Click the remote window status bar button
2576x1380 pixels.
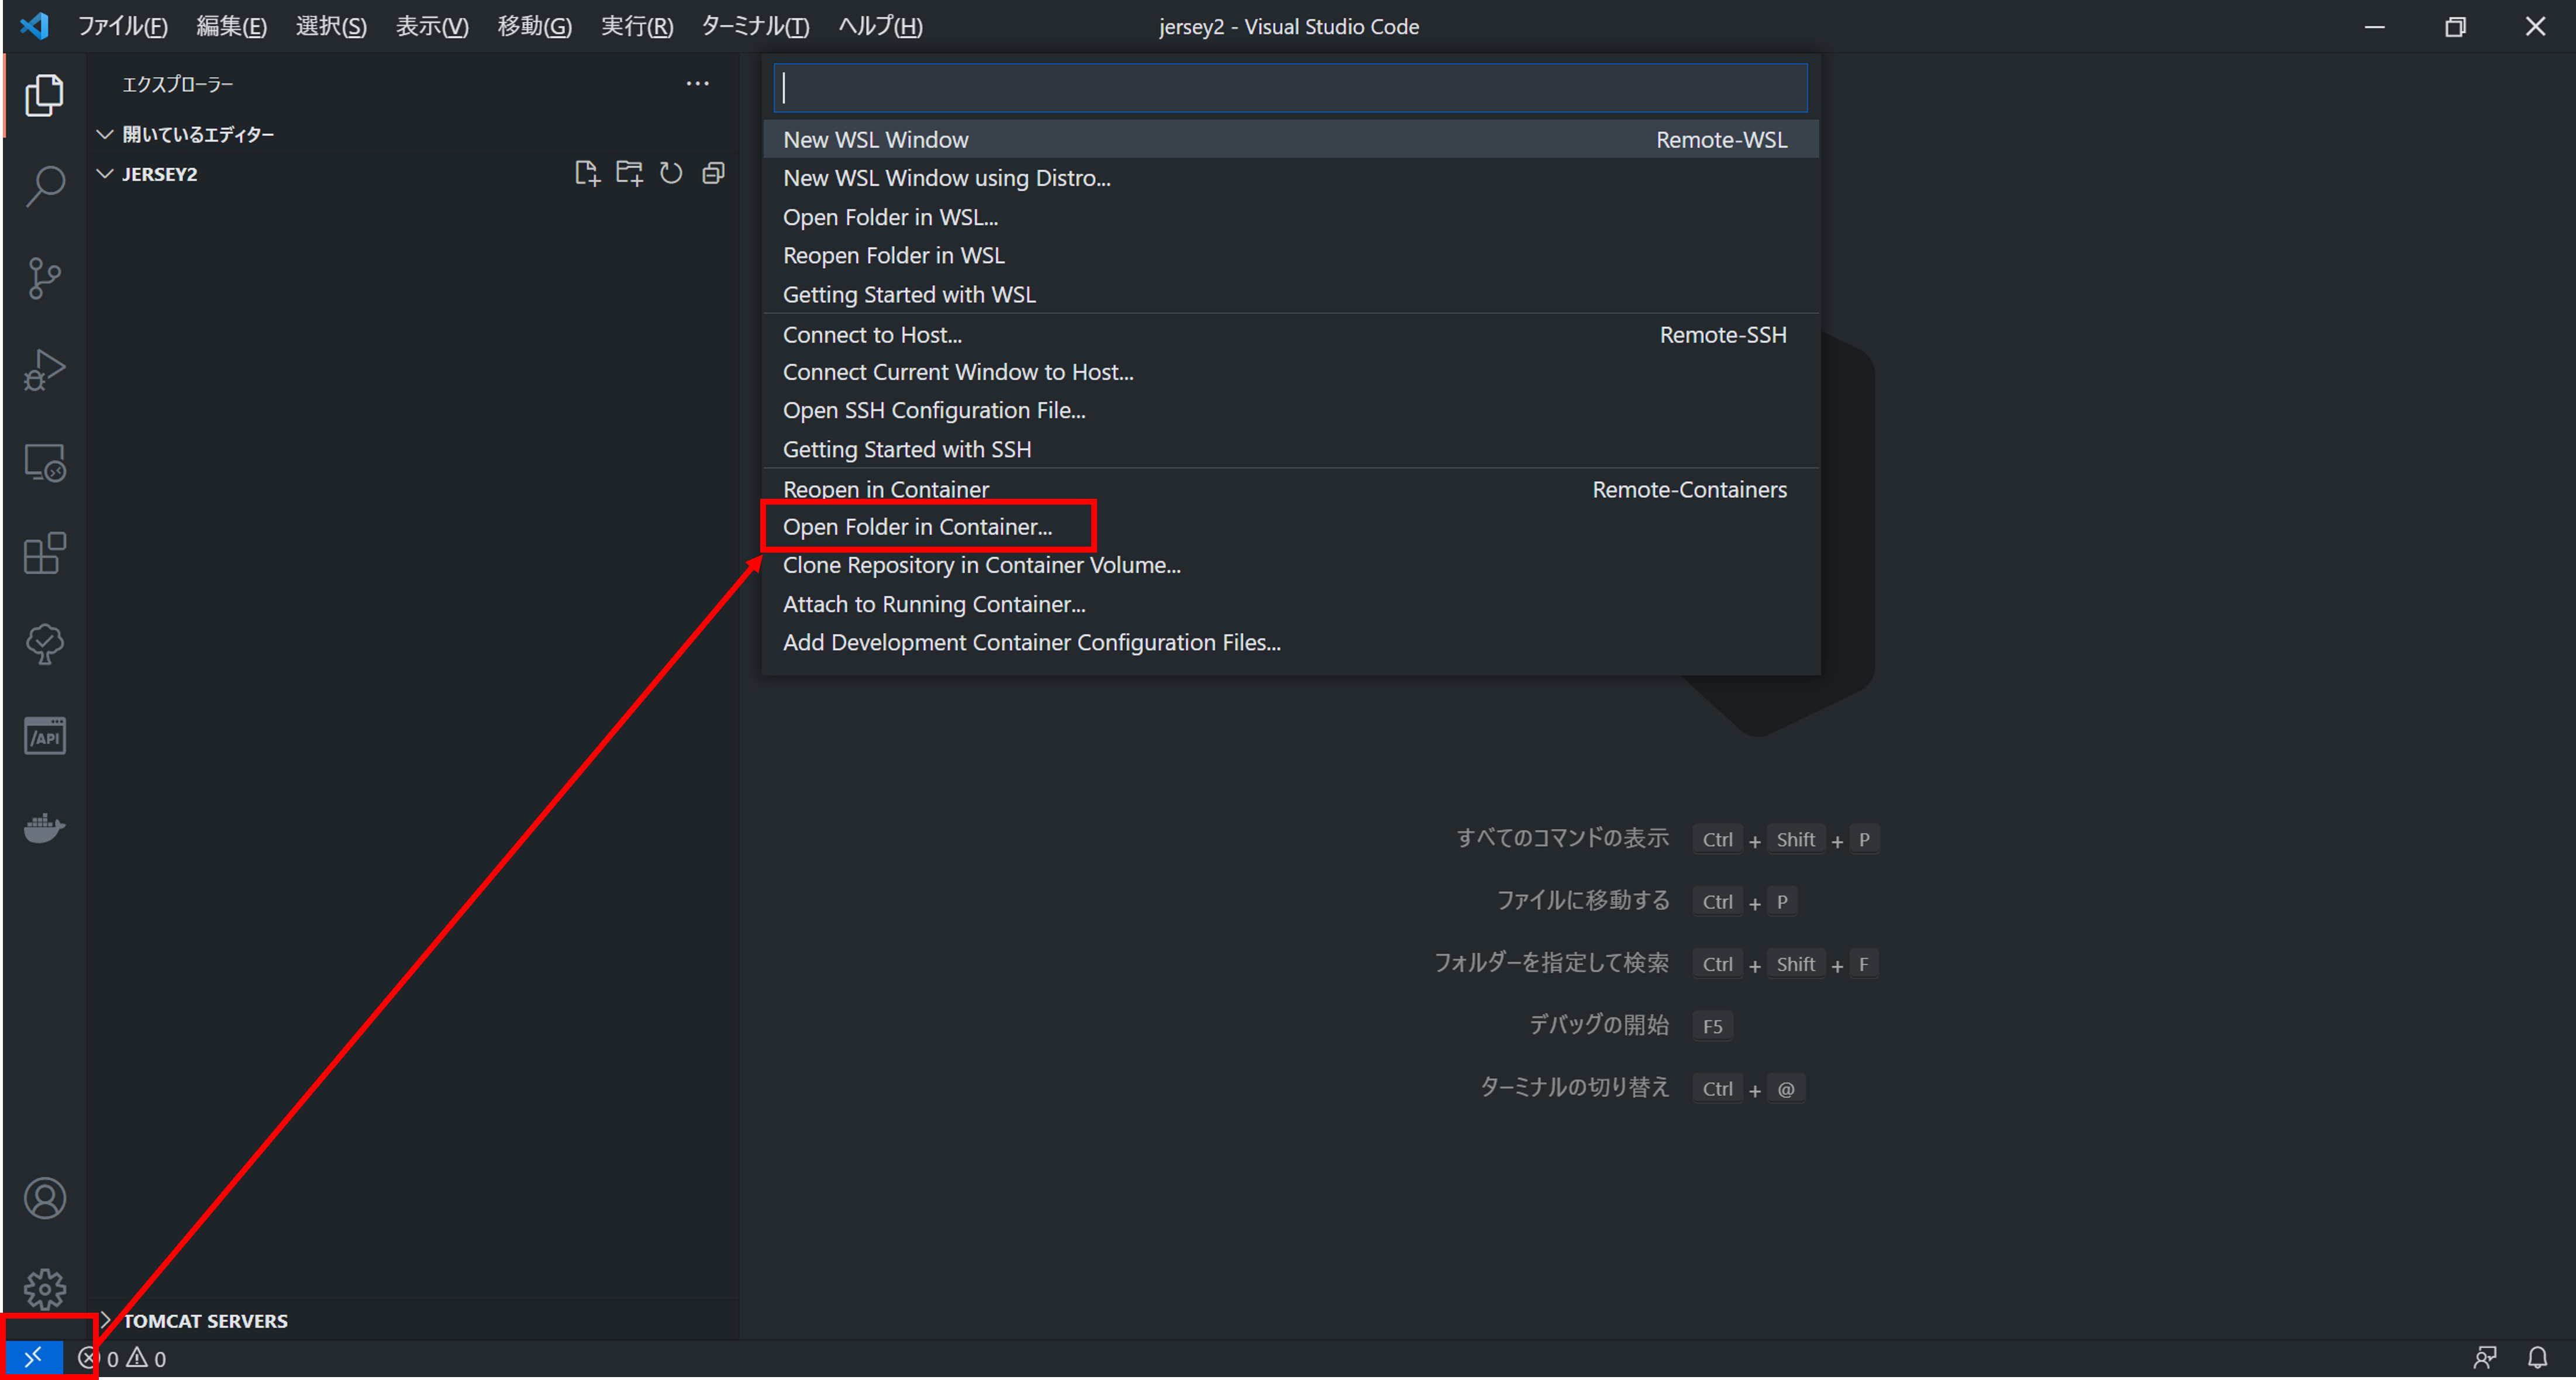coord(33,1357)
